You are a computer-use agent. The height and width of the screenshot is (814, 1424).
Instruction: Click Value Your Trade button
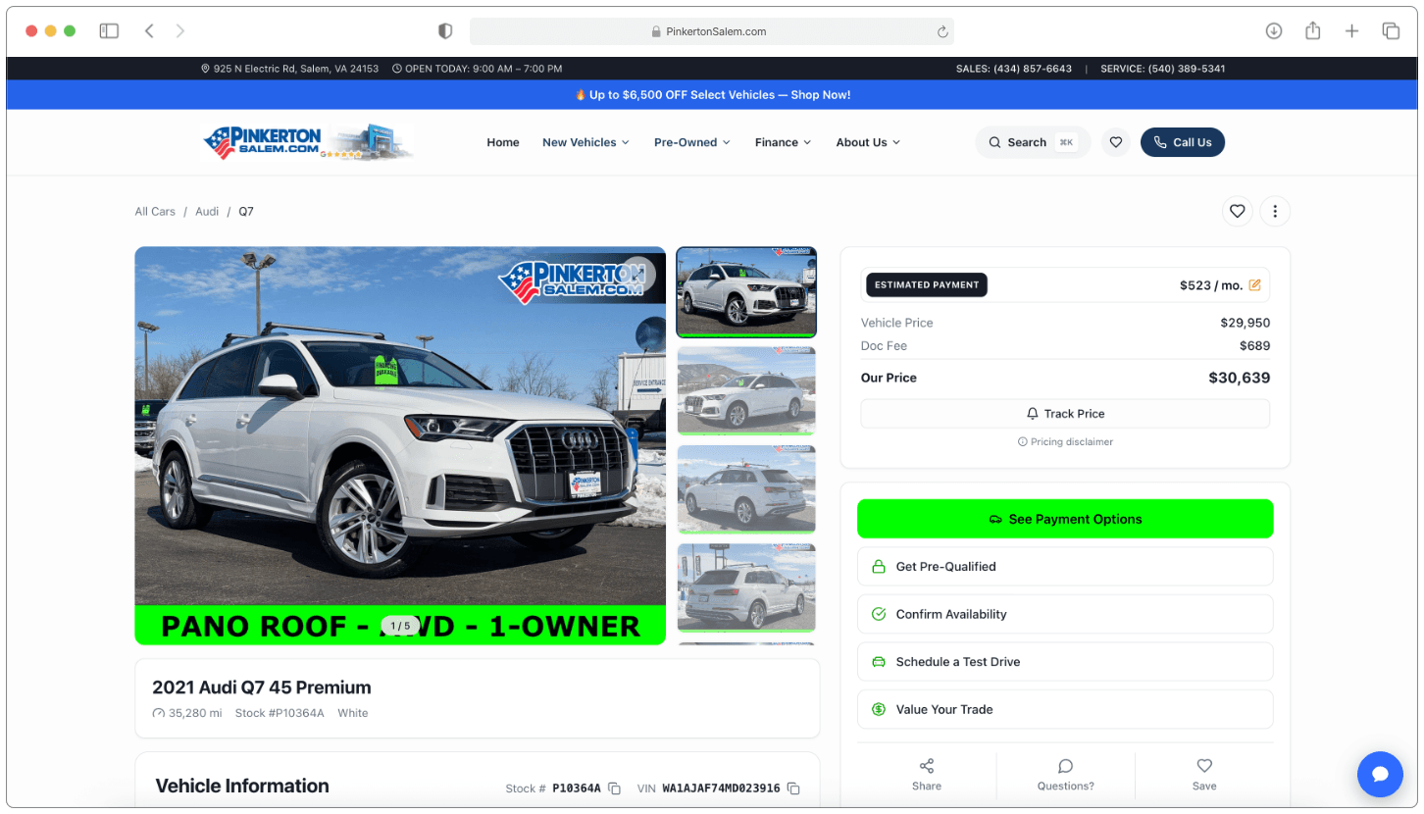pos(1065,709)
